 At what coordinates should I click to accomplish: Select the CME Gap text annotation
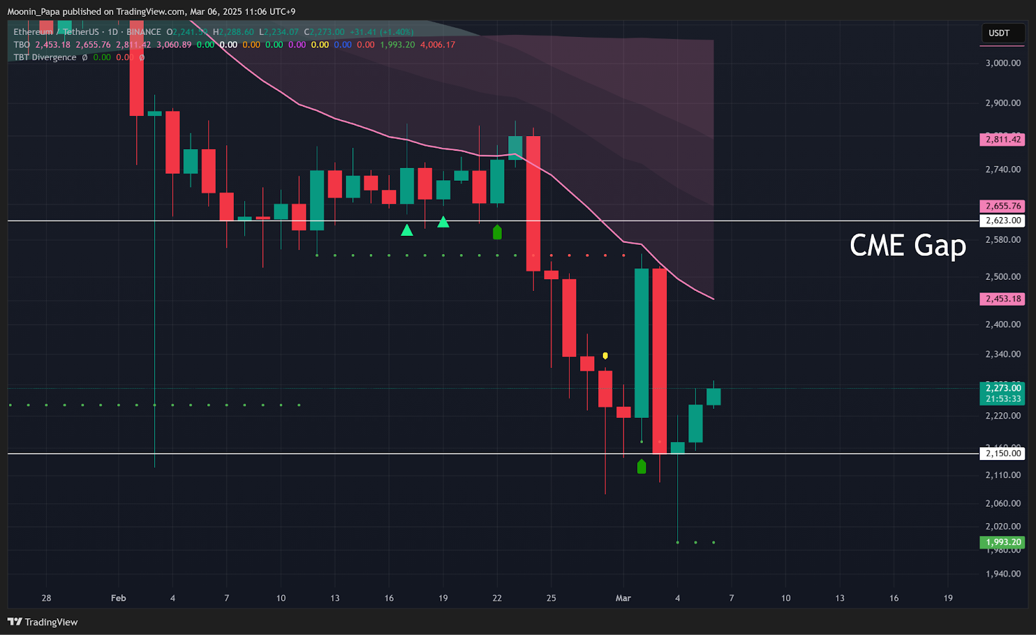pyautogui.click(x=907, y=246)
